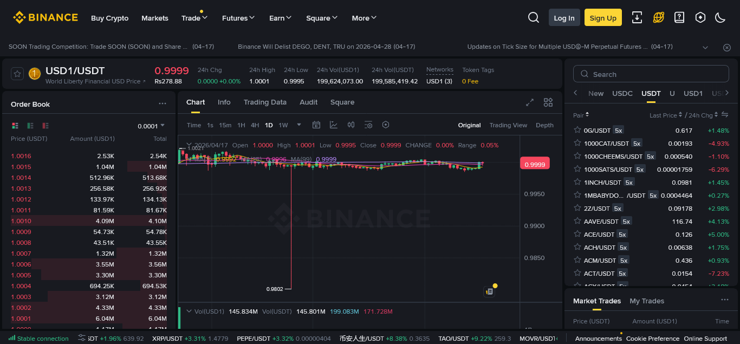This screenshot has height=344, width=740.
Task: Open the chart display settings list icon
Action: point(368,125)
